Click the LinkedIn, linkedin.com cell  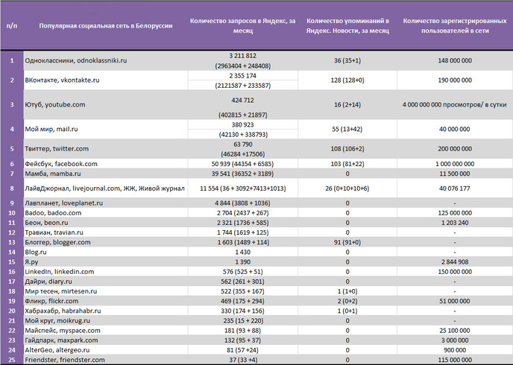pyautogui.click(x=106, y=272)
